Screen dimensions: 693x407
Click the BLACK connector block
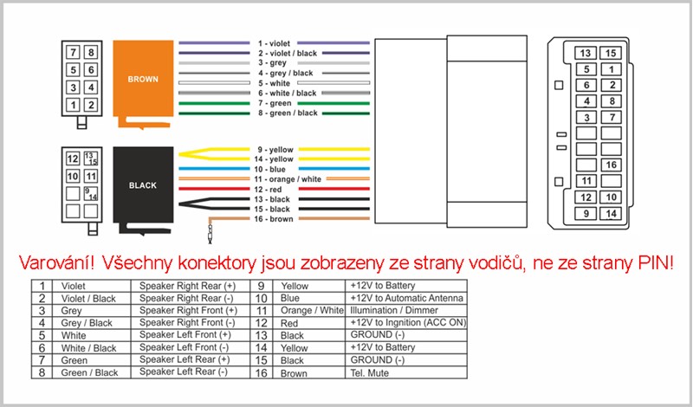point(143,184)
